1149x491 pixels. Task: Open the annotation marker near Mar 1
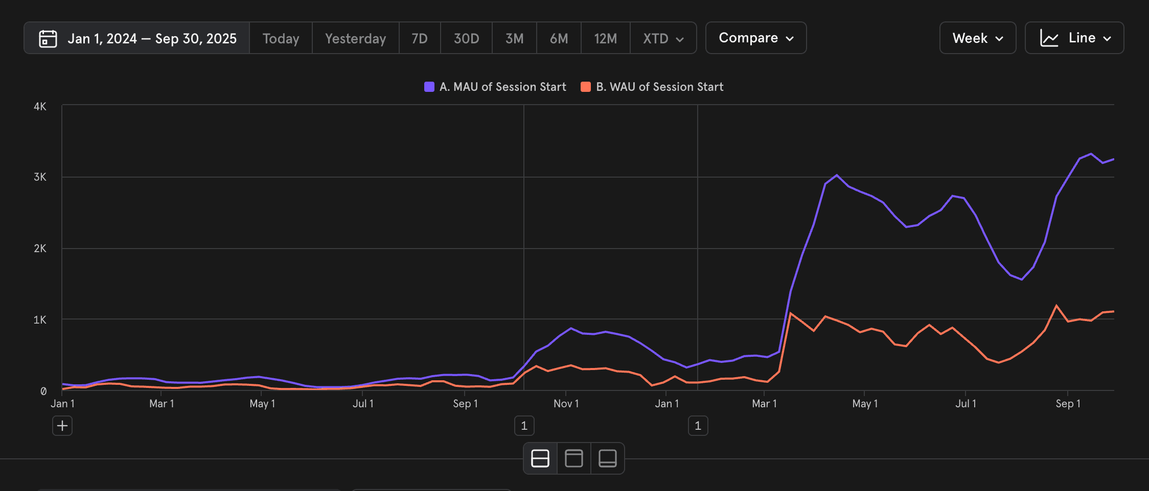[x=698, y=425]
